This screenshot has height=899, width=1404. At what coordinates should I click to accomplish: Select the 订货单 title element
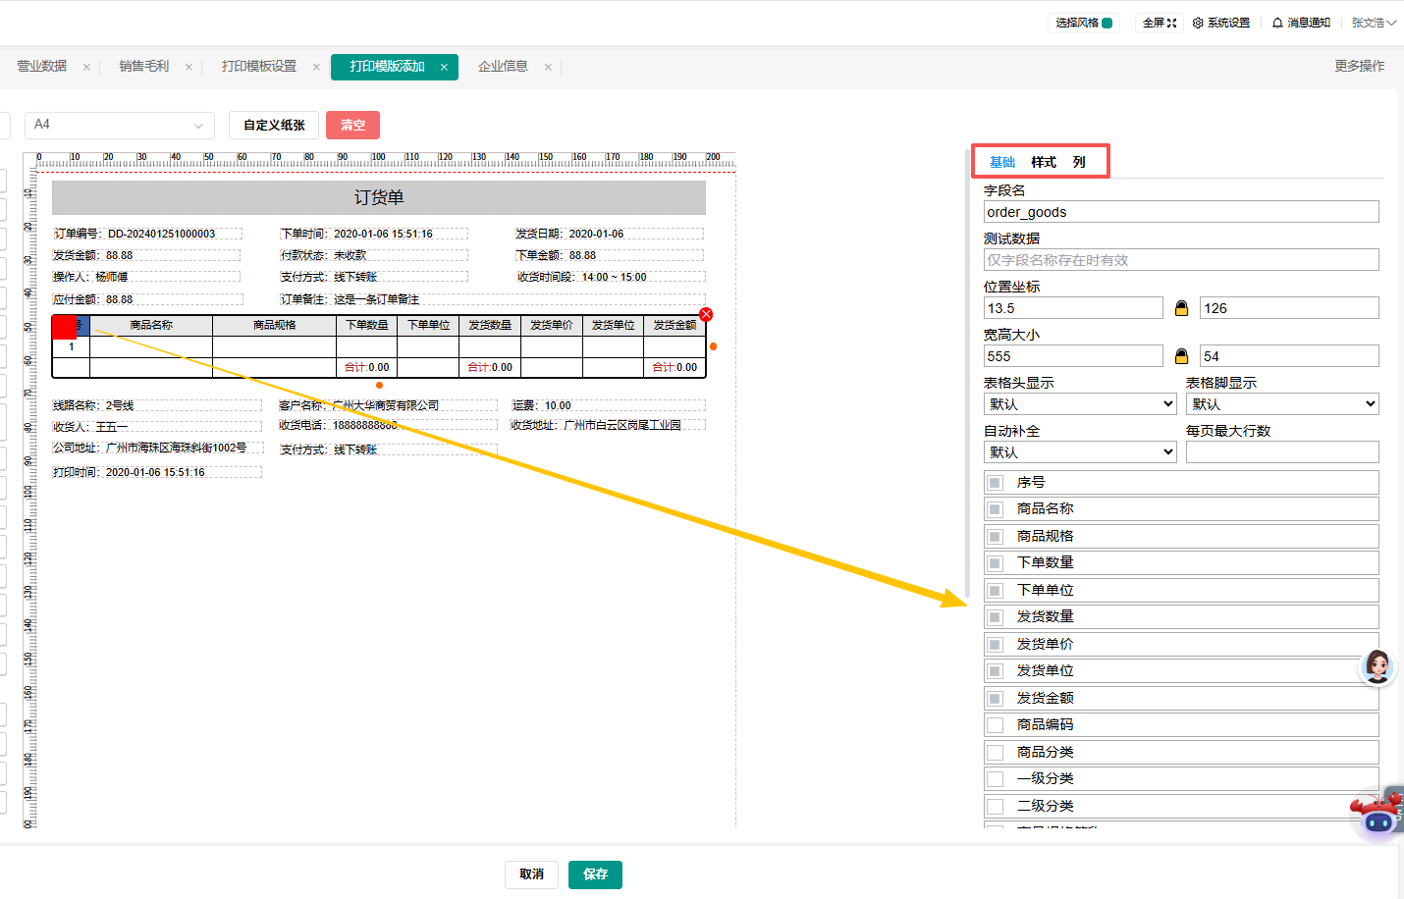[x=379, y=197]
